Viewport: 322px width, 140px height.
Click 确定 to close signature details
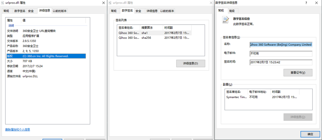click(x=310, y=134)
